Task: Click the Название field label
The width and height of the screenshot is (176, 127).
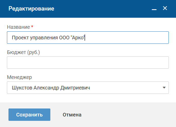Action: coord(18,27)
